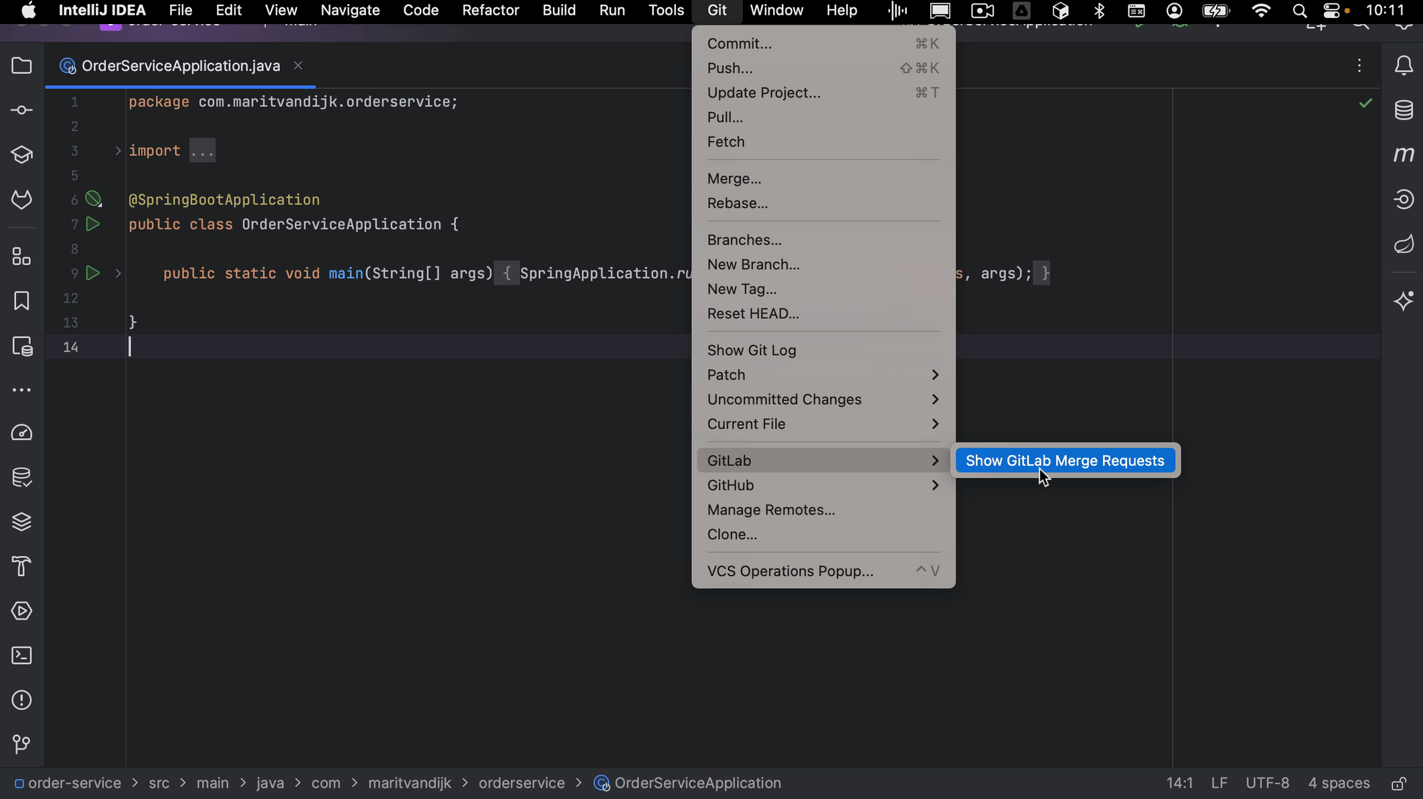This screenshot has width=1423, height=799.
Task: Expand the GitHub submenu
Action: [x=731, y=485]
